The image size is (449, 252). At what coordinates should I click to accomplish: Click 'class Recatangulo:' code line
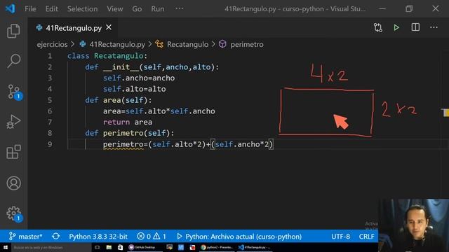(107, 56)
